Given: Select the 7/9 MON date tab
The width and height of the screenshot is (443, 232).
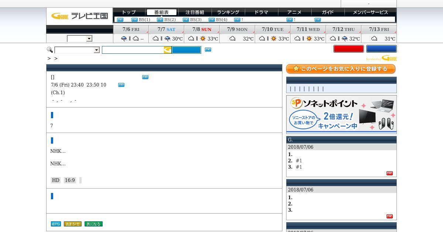Looking at the screenshot, I should 237,29.
